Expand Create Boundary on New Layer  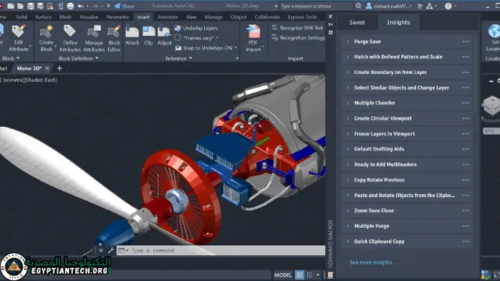[x=348, y=72]
